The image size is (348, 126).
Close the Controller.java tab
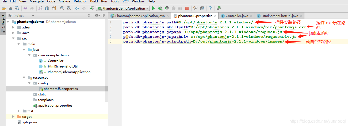(x=251, y=16)
